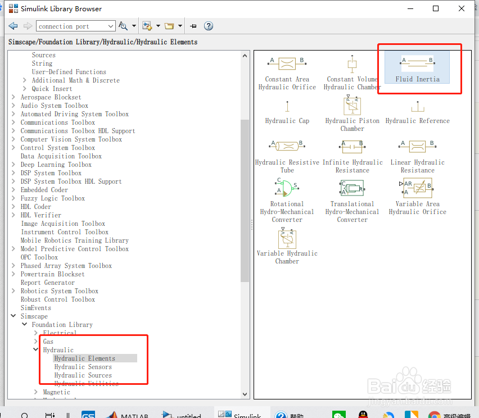Click tree scrollbar up arrow
Screen dimensions: 479x418
[x=245, y=56]
